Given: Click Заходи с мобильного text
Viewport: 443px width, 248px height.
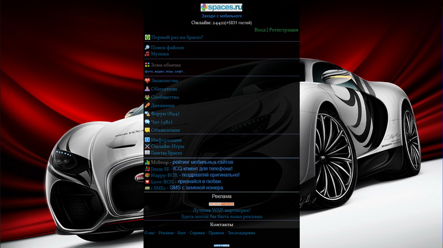Looking at the screenshot, I should click(221, 16).
